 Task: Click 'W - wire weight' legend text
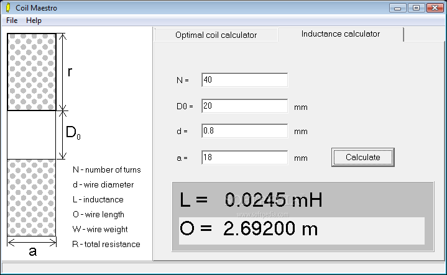coord(100,229)
